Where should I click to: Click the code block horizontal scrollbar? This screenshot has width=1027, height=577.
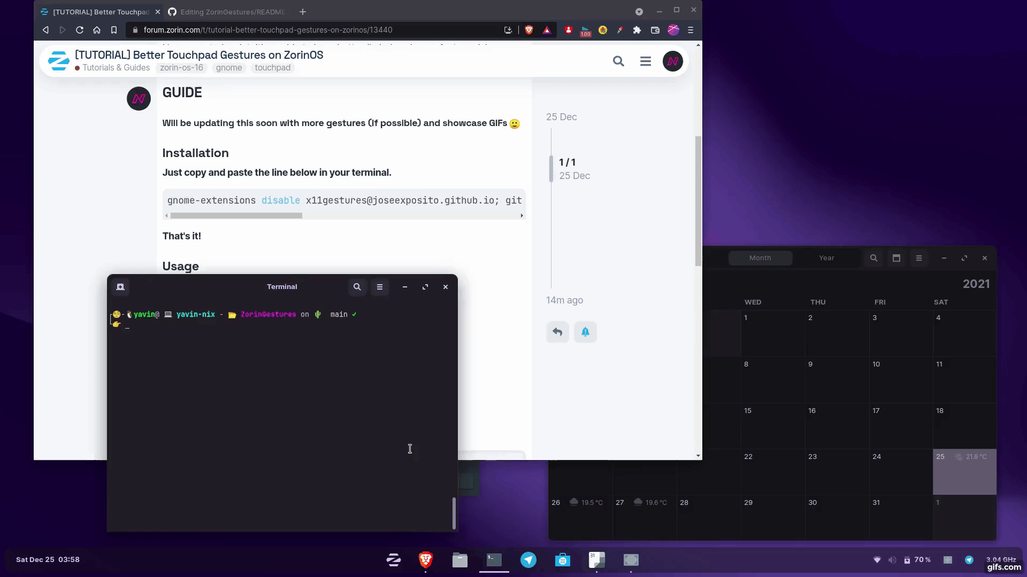pyautogui.click(x=236, y=216)
